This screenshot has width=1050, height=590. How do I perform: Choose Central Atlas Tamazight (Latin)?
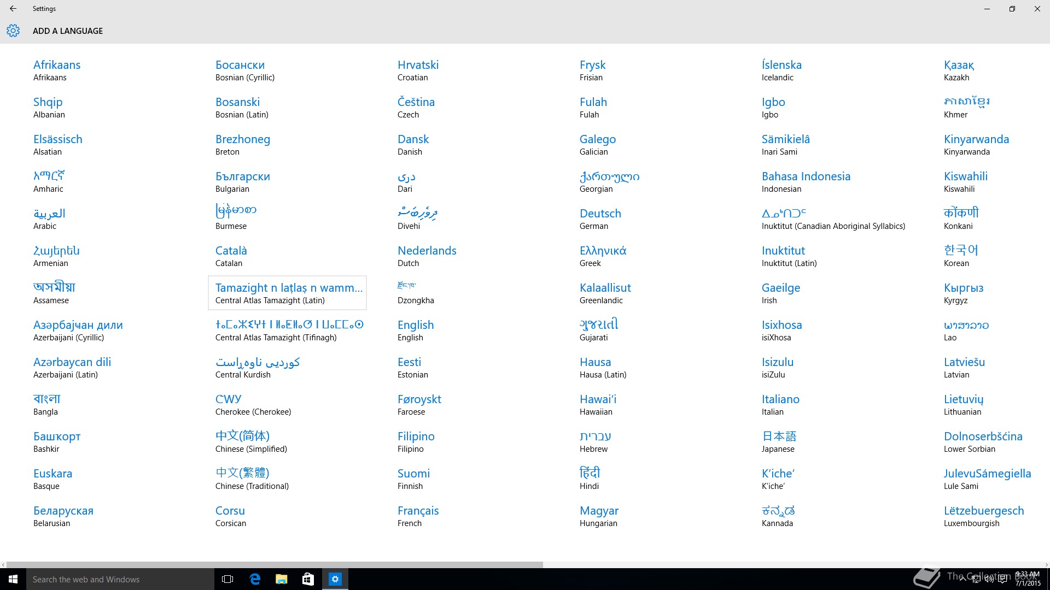pos(288,293)
